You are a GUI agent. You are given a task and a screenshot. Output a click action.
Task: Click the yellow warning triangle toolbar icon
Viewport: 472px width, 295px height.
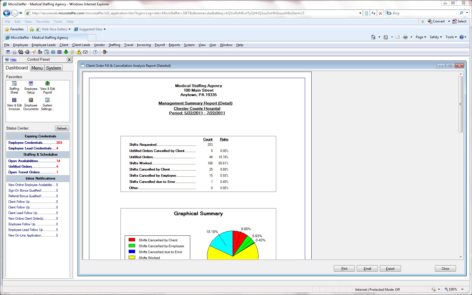coord(79,52)
